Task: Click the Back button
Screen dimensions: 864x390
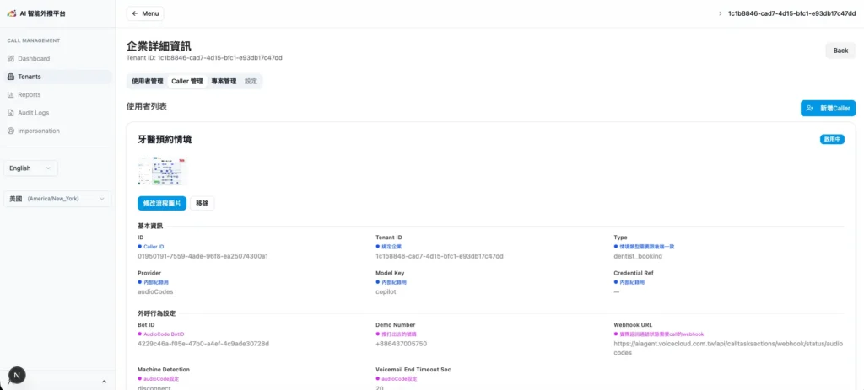Action: pyautogui.click(x=840, y=51)
